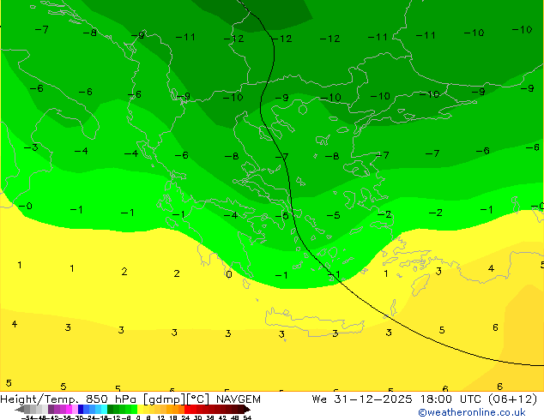
Task: Click the '54' label ending the legend
Action: tap(247, 417)
